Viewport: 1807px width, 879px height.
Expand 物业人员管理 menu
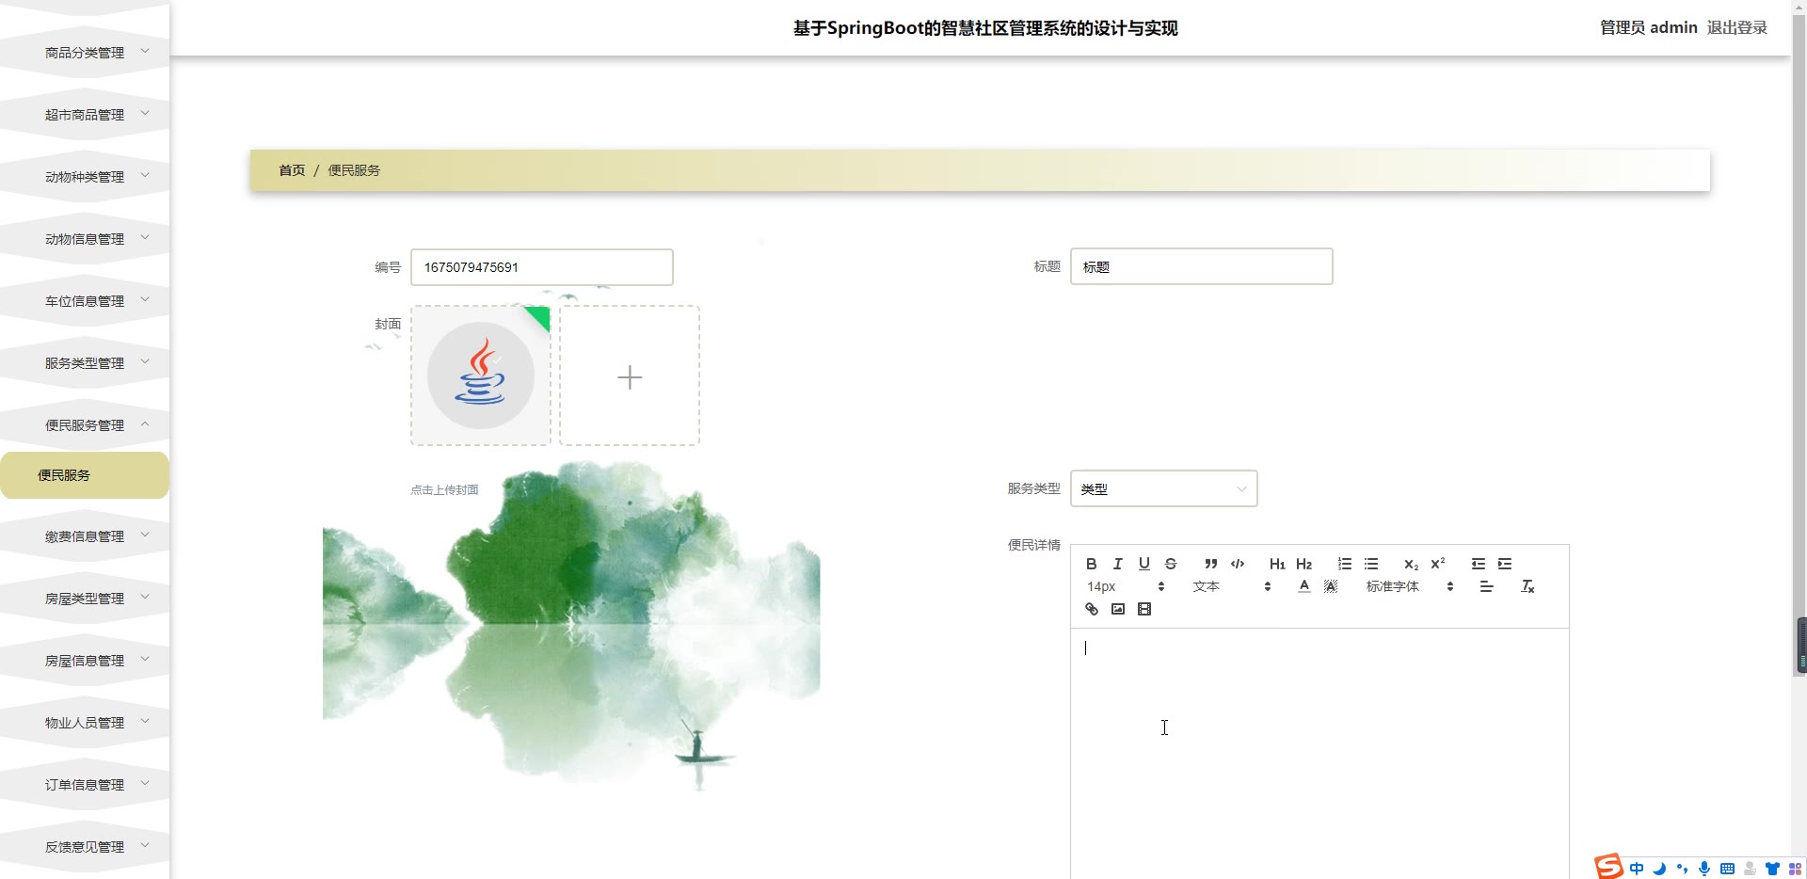85,723
